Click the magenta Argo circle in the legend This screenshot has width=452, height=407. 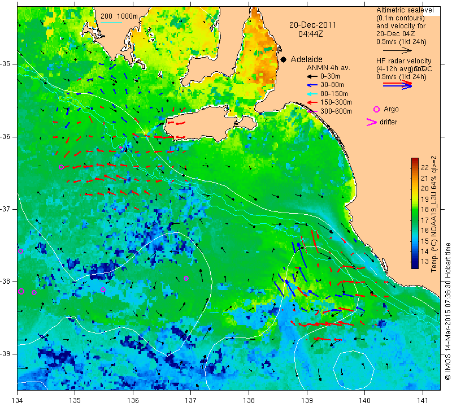coord(376,109)
